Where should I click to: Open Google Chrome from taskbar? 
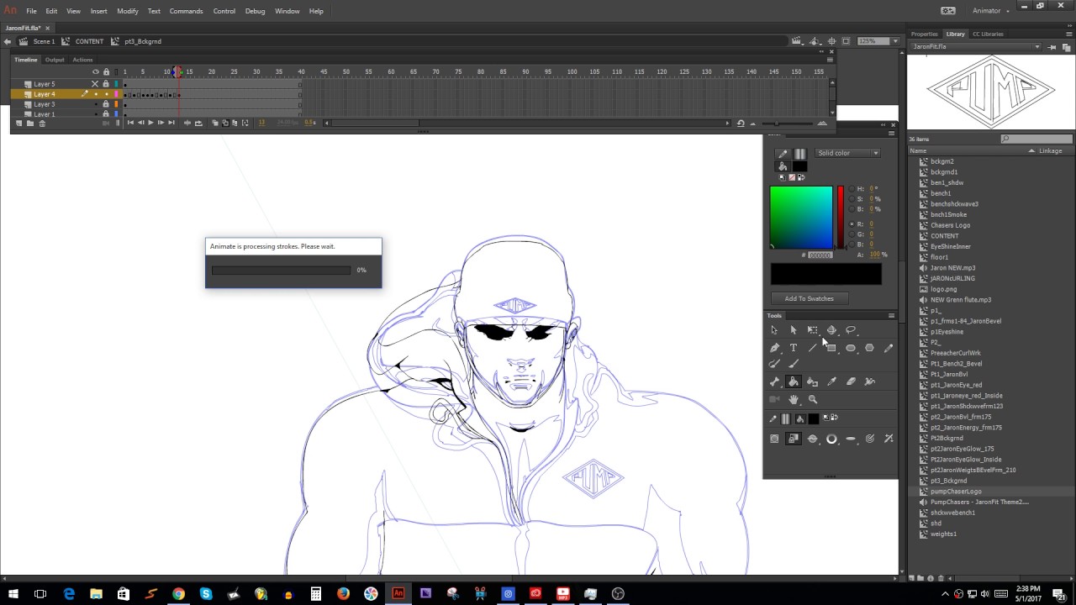[x=179, y=594]
